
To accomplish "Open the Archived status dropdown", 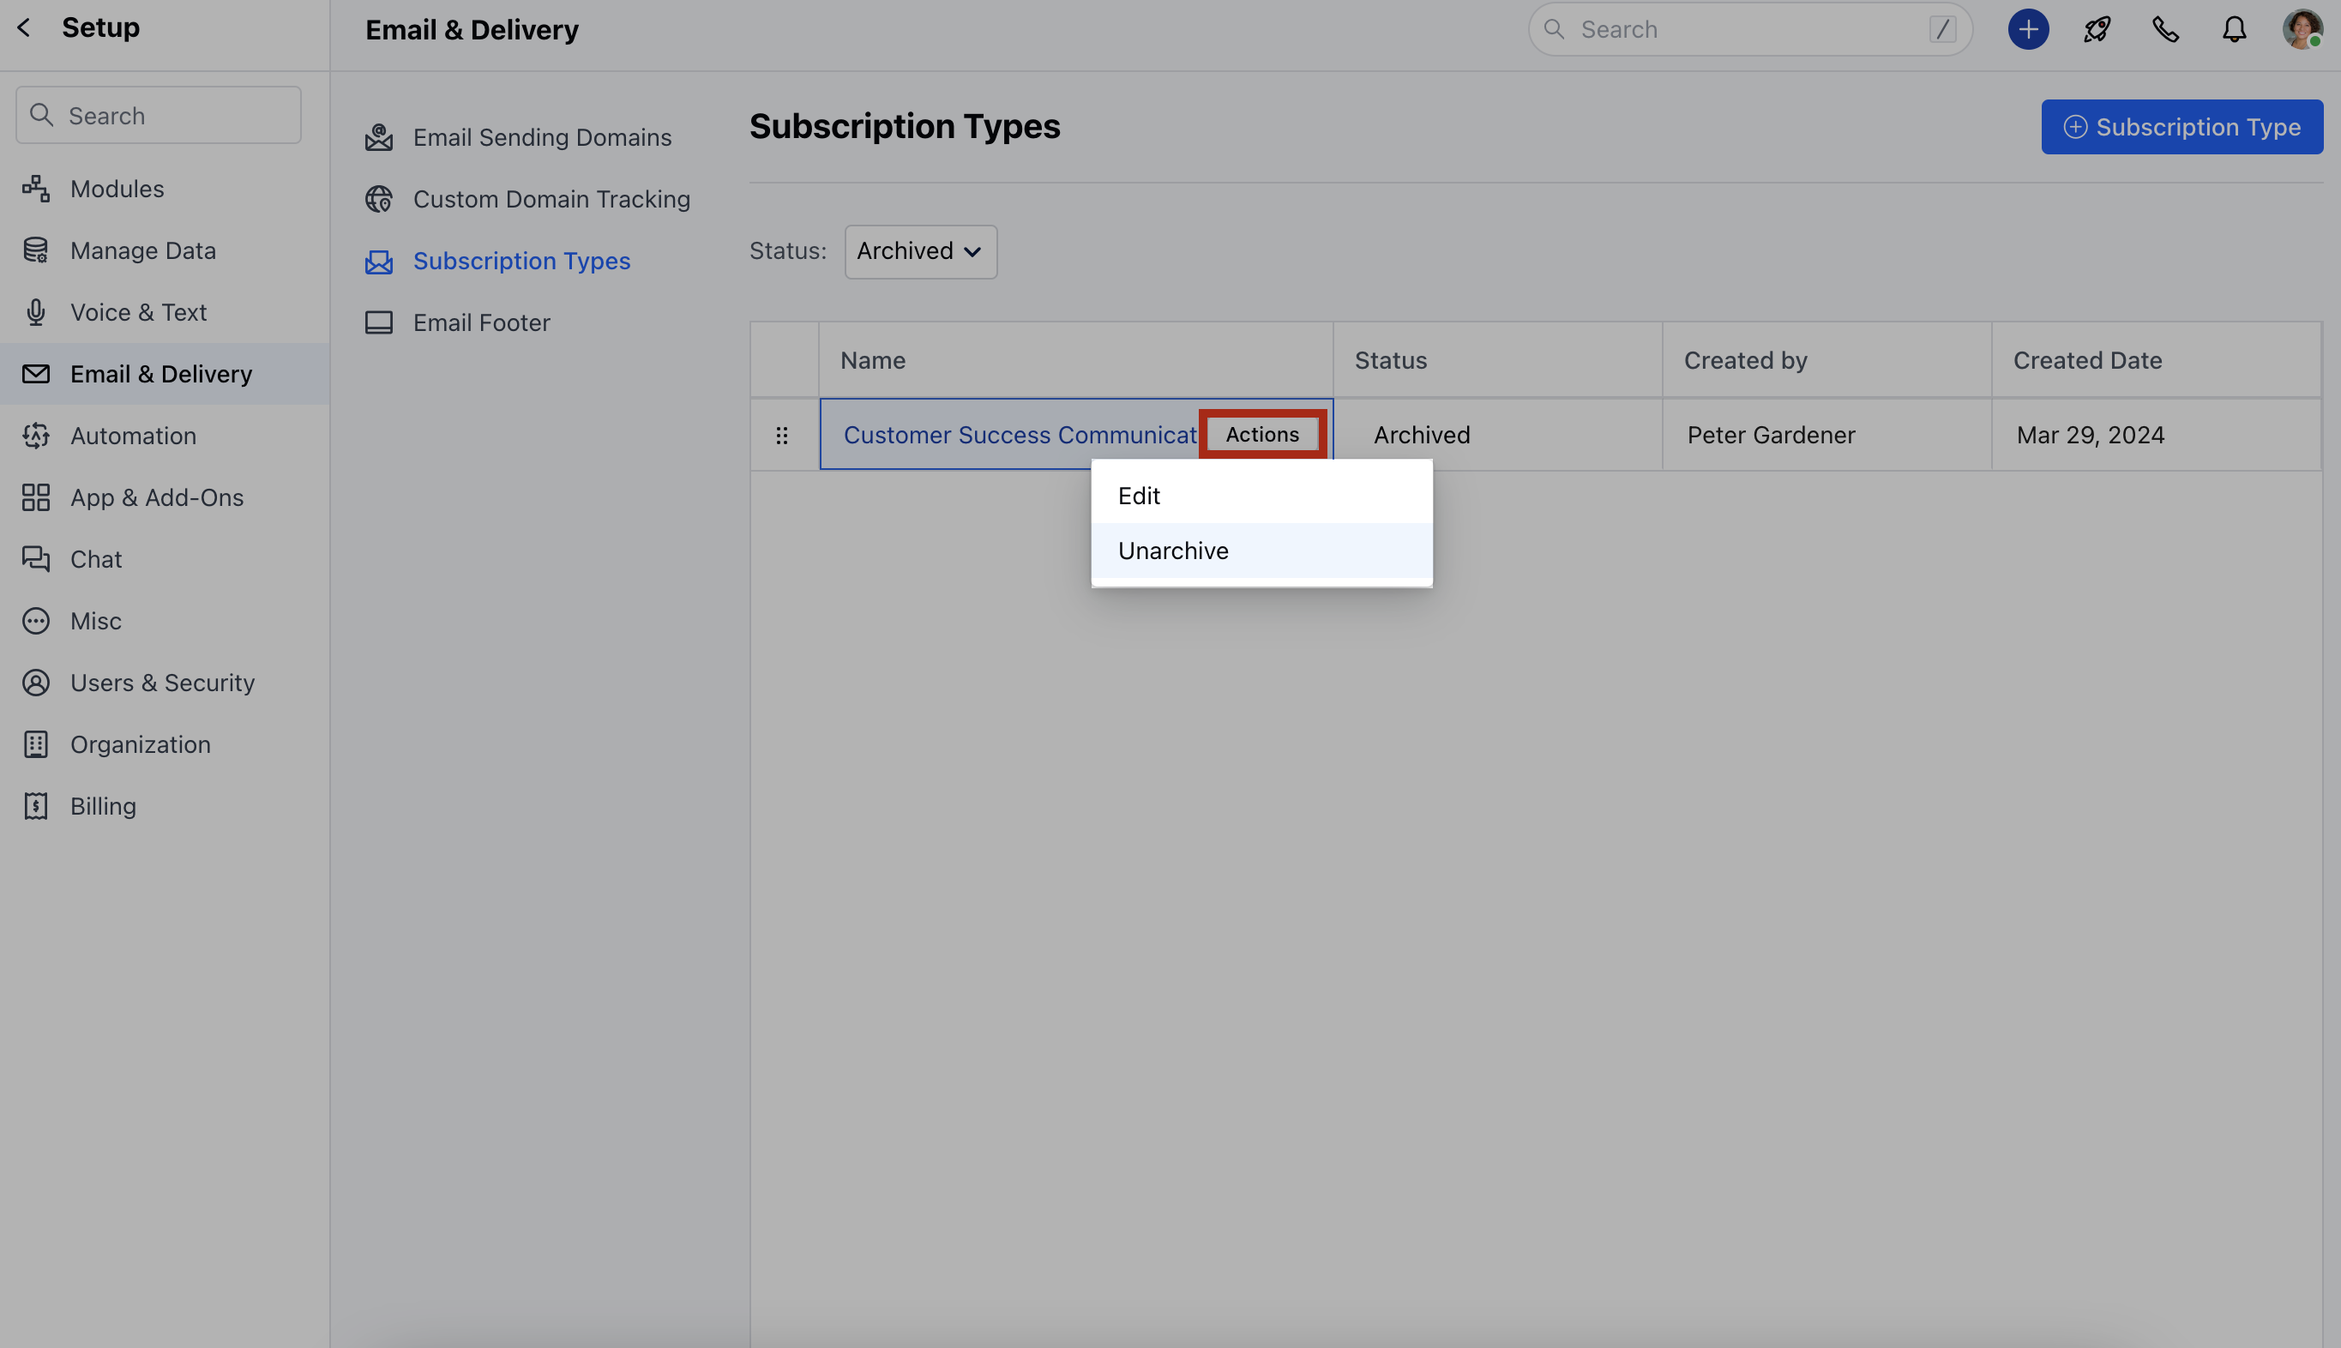I will pyautogui.click(x=920, y=251).
